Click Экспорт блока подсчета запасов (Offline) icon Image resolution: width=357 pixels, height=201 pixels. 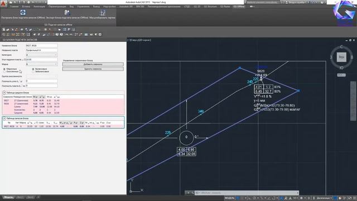click(67, 12)
